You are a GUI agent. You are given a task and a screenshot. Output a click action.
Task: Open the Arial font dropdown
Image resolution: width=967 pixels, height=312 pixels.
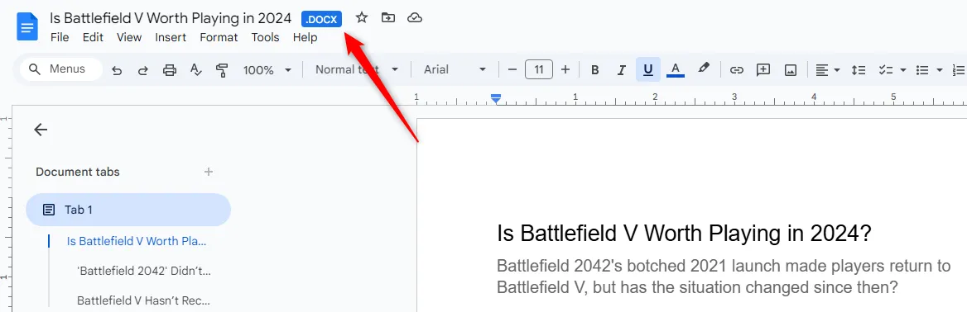pyautogui.click(x=455, y=69)
